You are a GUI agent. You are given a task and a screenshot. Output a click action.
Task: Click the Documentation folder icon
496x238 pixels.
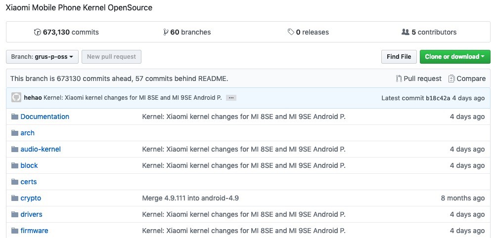coord(15,117)
